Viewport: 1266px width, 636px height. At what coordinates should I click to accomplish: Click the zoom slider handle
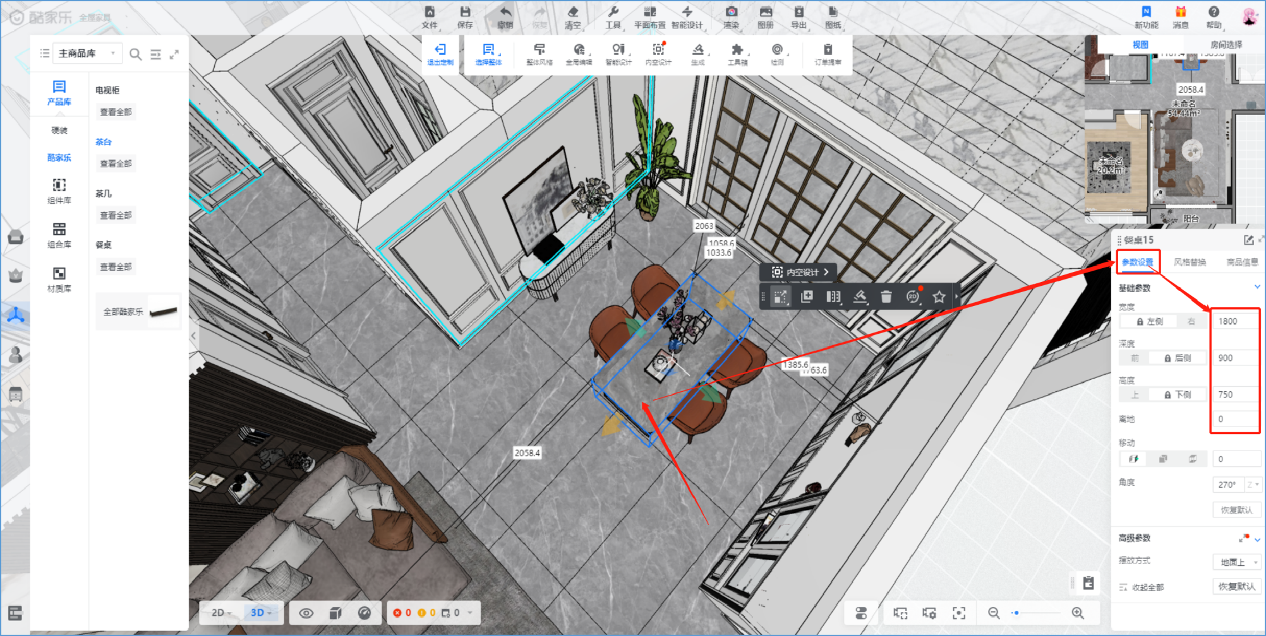[1016, 613]
